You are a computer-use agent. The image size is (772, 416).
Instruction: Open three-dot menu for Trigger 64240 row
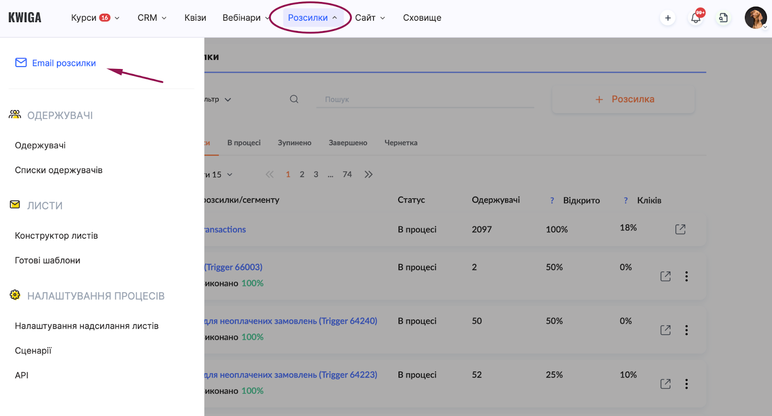pyautogui.click(x=686, y=330)
